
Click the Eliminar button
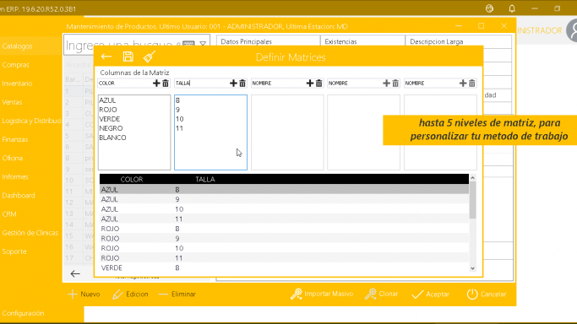click(177, 294)
